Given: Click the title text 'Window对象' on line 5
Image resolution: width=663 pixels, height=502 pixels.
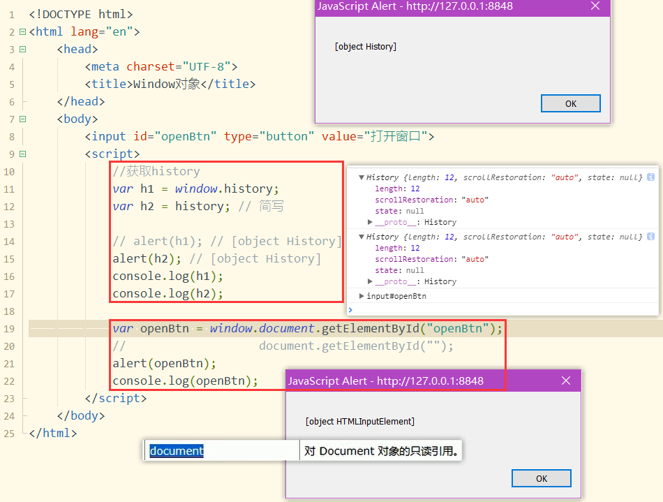Looking at the screenshot, I should 167,84.
